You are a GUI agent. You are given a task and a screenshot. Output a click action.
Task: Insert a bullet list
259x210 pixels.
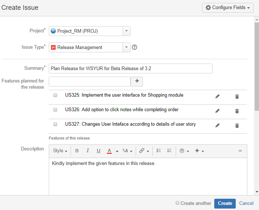coord(159,151)
